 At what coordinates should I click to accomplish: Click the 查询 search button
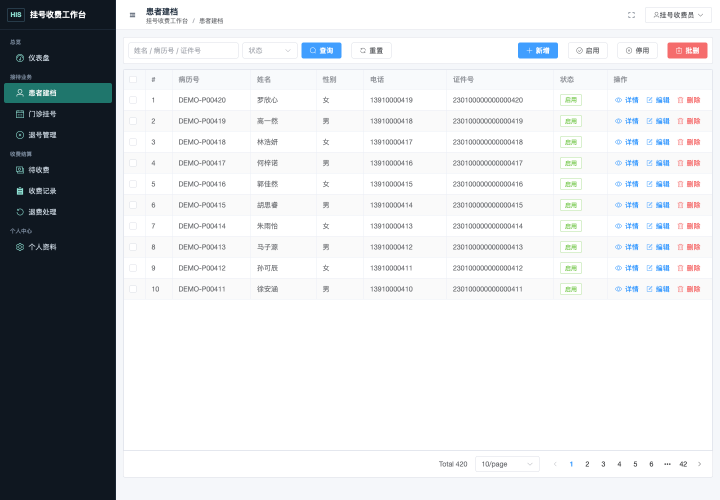pyautogui.click(x=321, y=50)
